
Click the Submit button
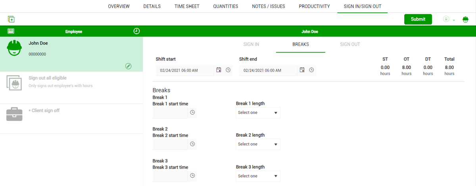418,19
